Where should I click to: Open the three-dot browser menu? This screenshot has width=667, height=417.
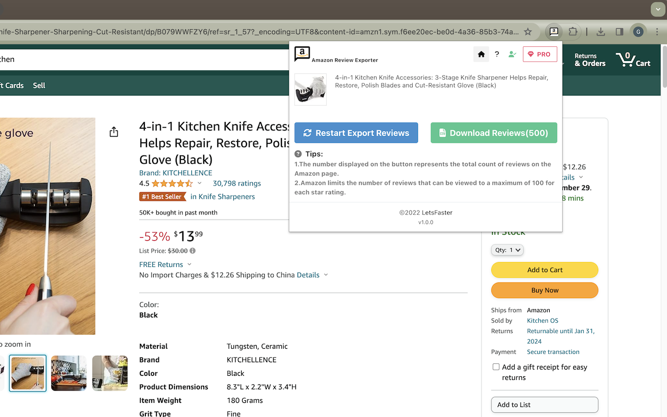pyautogui.click(x=658, y=31)
